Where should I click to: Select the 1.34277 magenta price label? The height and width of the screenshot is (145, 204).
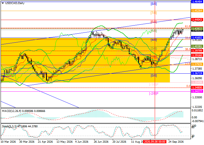coord(197,91)
